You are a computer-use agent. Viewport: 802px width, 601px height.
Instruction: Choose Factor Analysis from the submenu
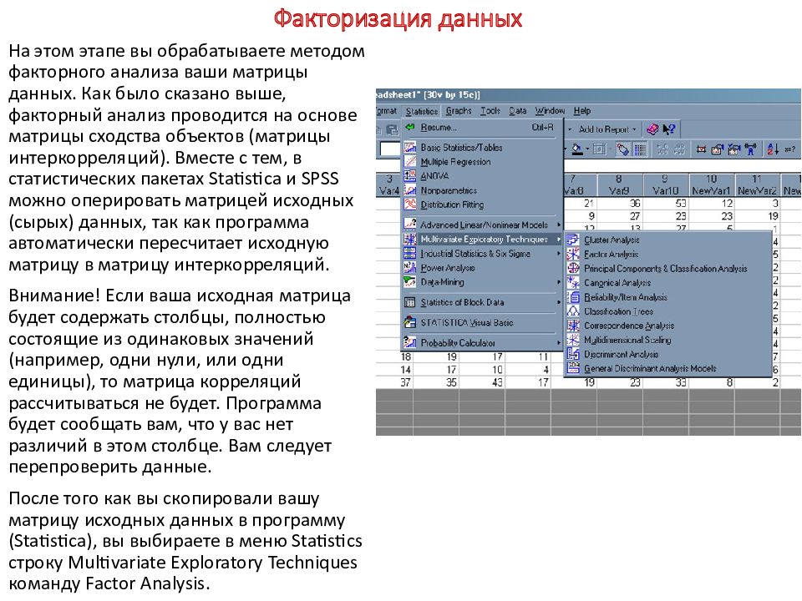click(667, 254)
